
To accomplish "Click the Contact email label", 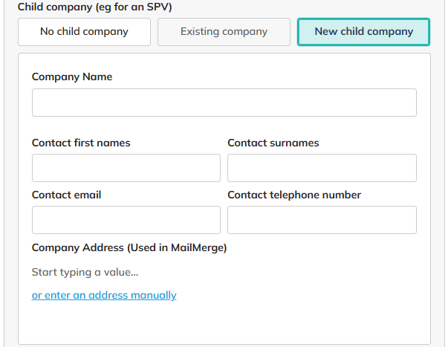I will pyautogui.click(x=67, y=195).
